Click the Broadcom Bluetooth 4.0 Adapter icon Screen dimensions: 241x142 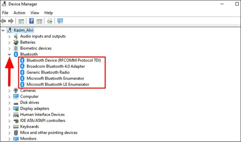[22, 66]
